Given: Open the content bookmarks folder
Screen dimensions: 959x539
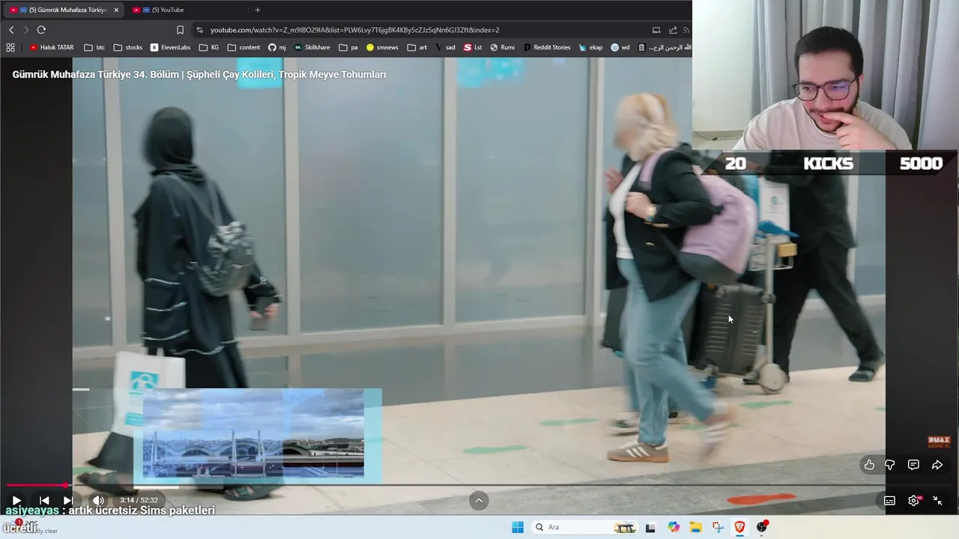Looking at the screenshot, I should point(243,47).
